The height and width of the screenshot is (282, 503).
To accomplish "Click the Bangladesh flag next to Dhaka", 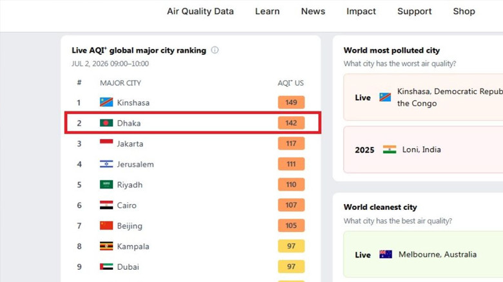I will click(106, 123).
